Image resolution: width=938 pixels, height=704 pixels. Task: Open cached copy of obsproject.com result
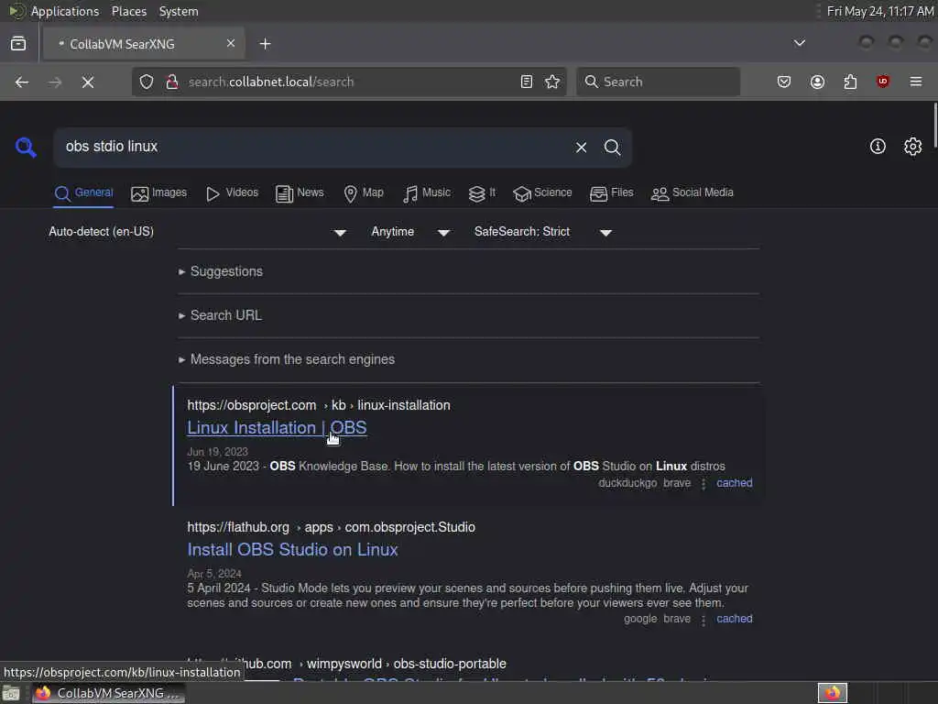click(734, 483)
